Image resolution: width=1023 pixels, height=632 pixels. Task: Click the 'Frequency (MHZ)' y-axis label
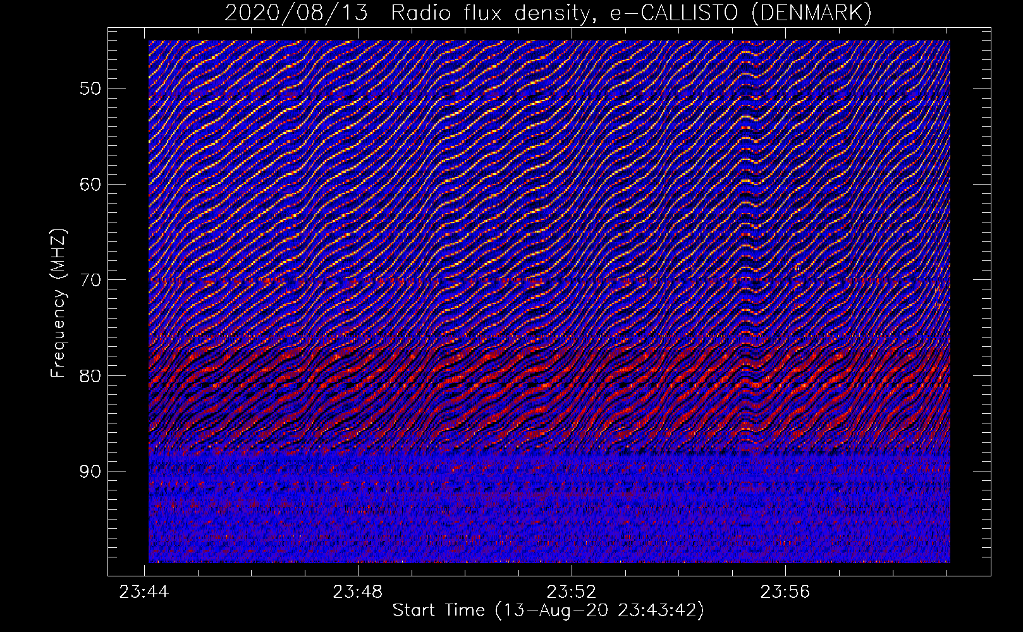(x=58, y=303)
